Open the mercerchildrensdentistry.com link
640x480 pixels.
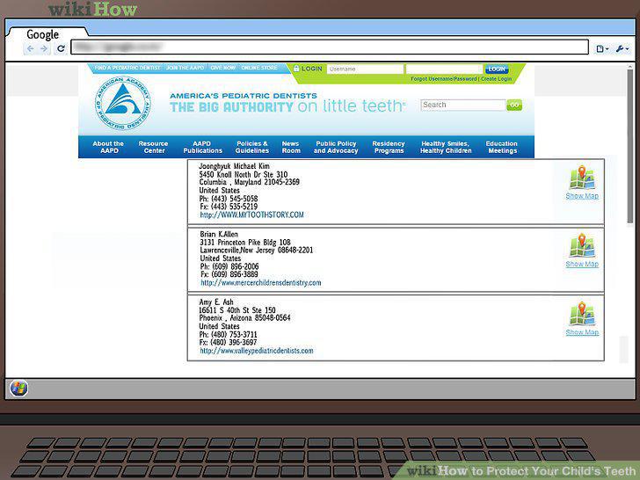tap(261, 282)
